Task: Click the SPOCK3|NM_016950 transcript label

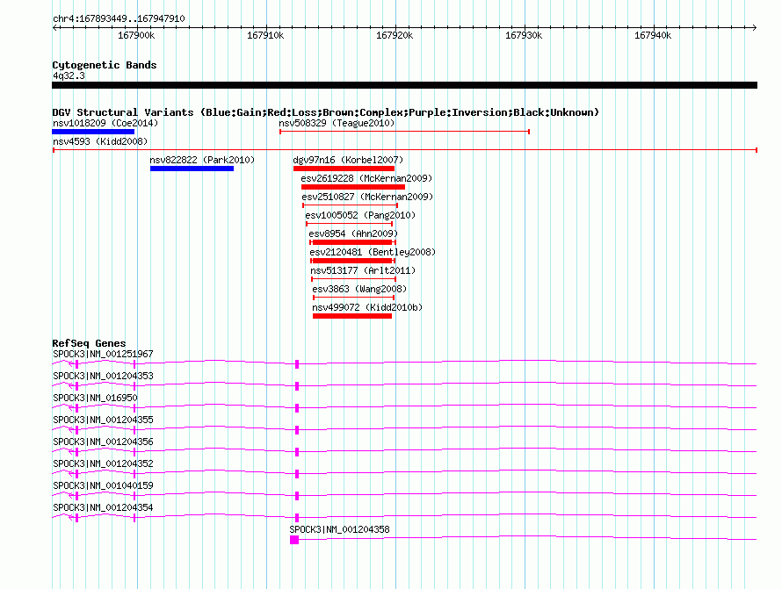Action: [x=95, y=399]
